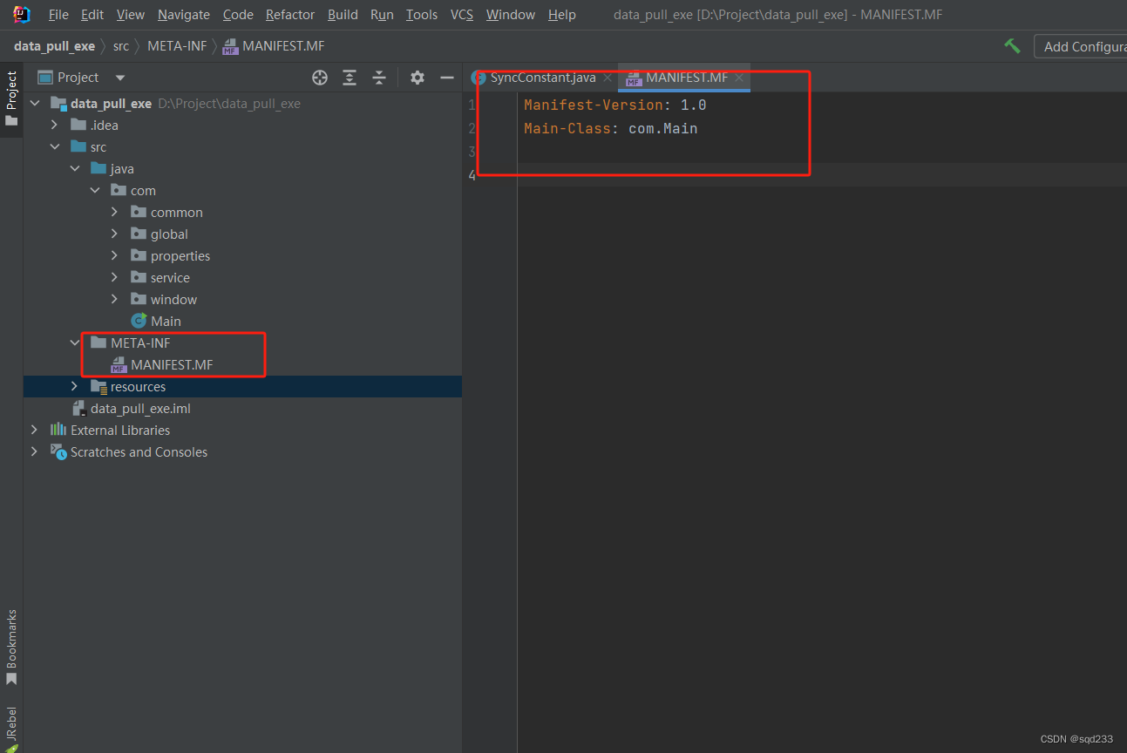
Task: Click the green Build hammer icon
Action: click(x=1012, y=46)
